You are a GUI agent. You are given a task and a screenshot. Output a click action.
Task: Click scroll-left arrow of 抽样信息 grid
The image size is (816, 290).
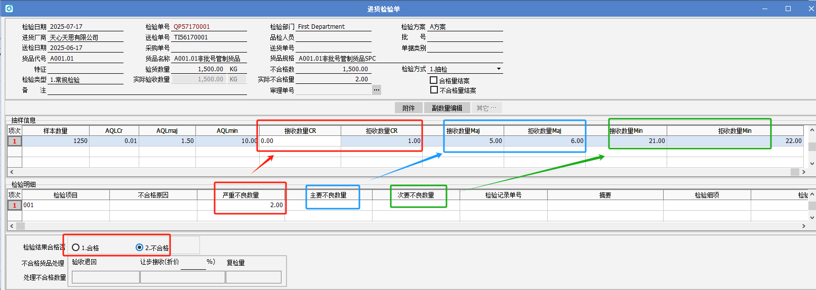click(12, 172)
